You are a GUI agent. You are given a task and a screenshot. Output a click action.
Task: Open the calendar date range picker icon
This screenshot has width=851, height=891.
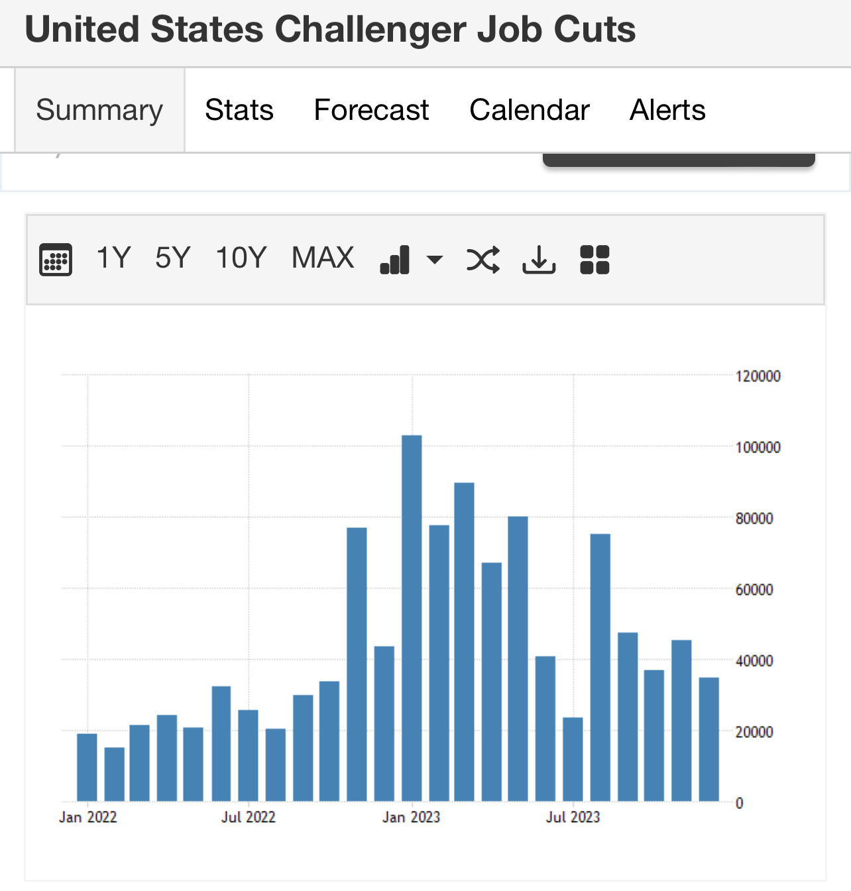[x=56, y=259]
